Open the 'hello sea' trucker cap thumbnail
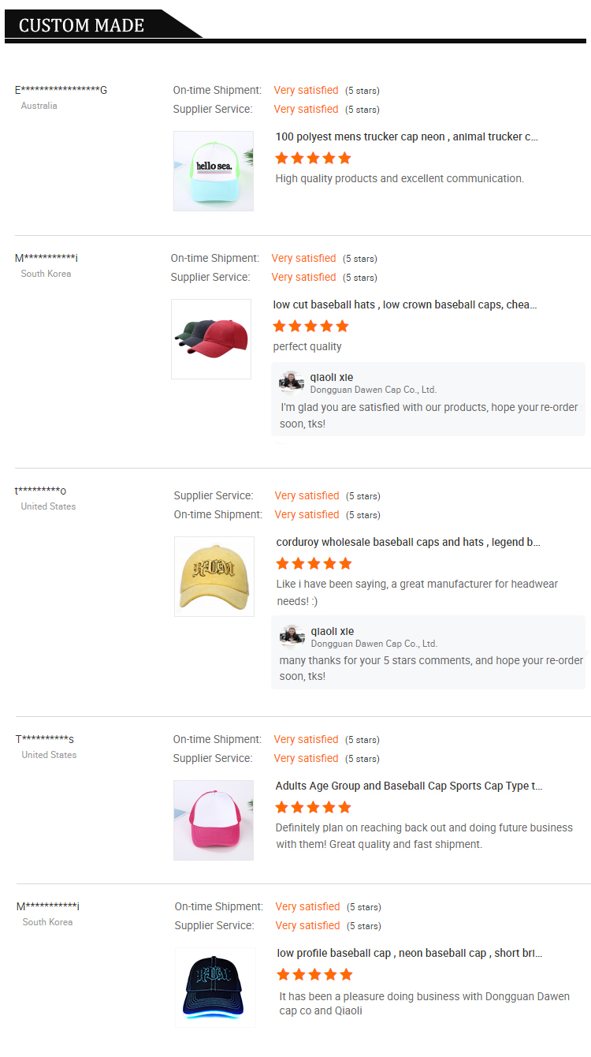Image resolution: width=591 pixels, height=1057 pixels. click(213, 171)
